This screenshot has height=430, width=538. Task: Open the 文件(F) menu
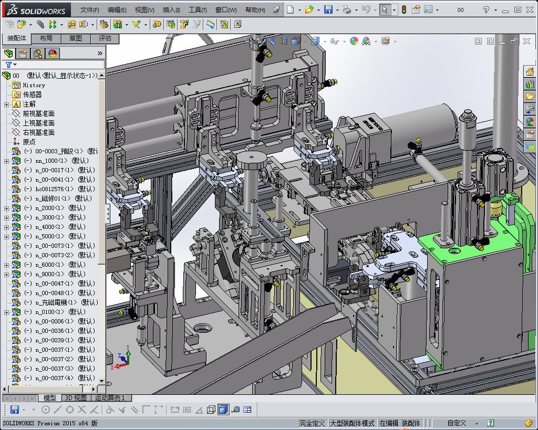tap(89, 10)
